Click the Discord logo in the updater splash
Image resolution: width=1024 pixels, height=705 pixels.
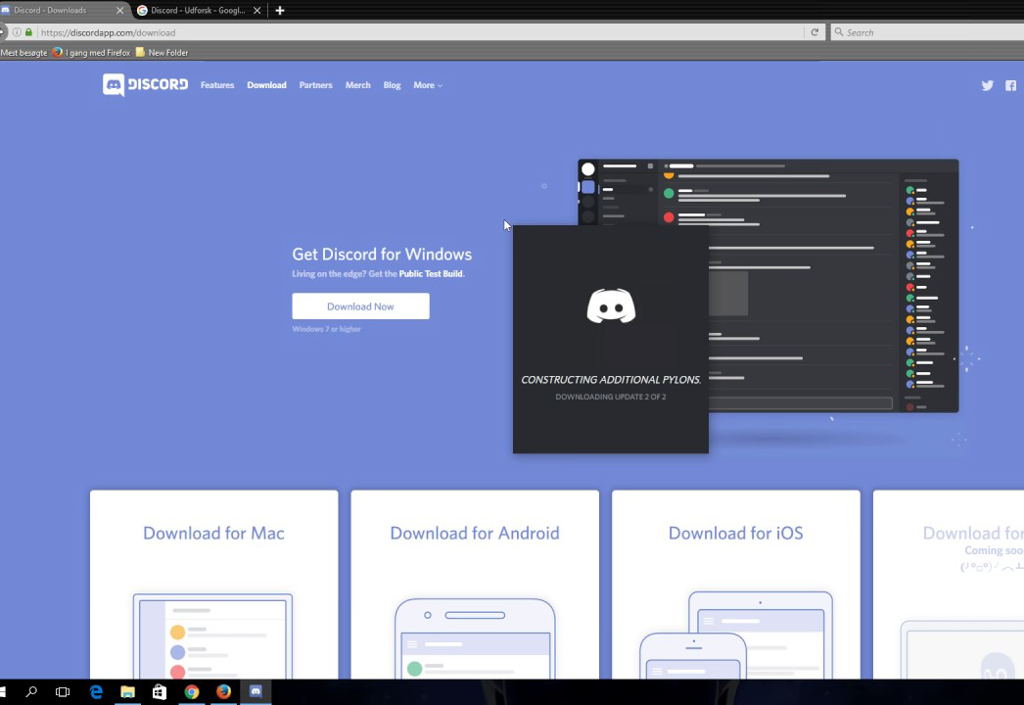point(611,305)
